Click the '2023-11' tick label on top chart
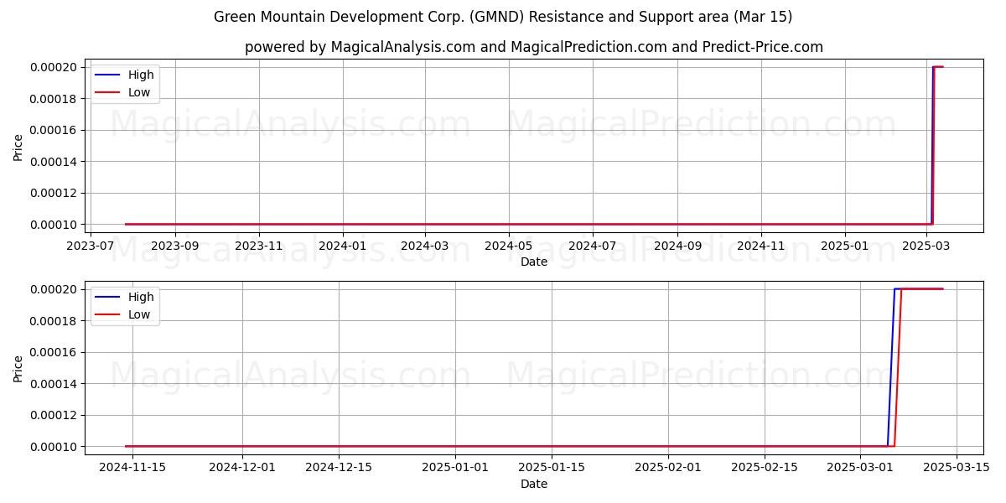This screenshot has width=1006, height=503. [259, 247]
